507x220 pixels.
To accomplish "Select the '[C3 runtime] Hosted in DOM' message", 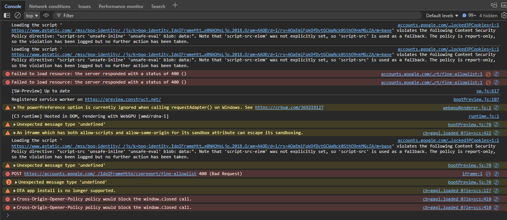I will [x=90, y=116].
